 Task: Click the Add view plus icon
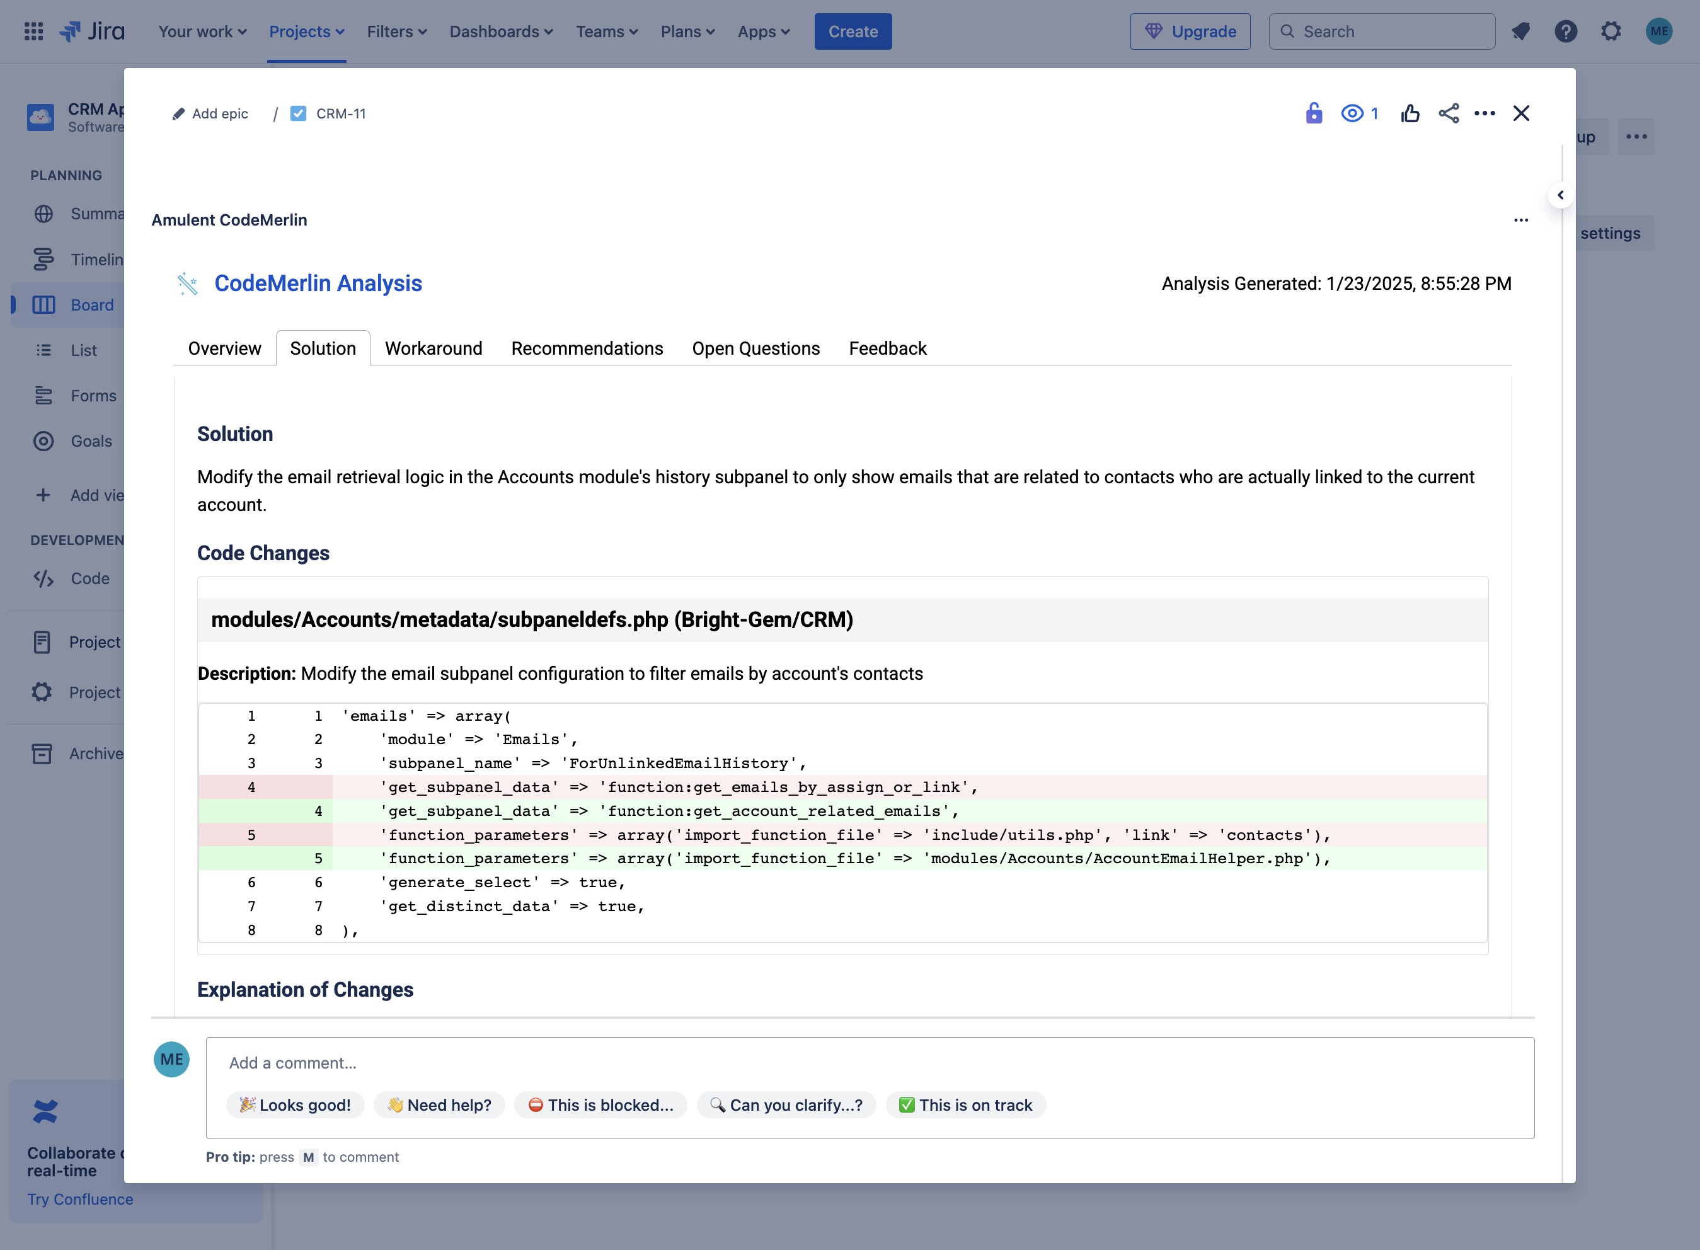pyautogui.click(x=43, y=495)
